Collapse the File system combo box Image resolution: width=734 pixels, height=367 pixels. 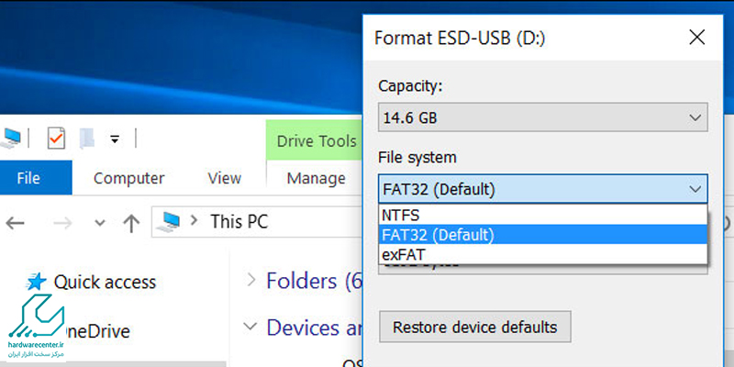tap(695, 190)
